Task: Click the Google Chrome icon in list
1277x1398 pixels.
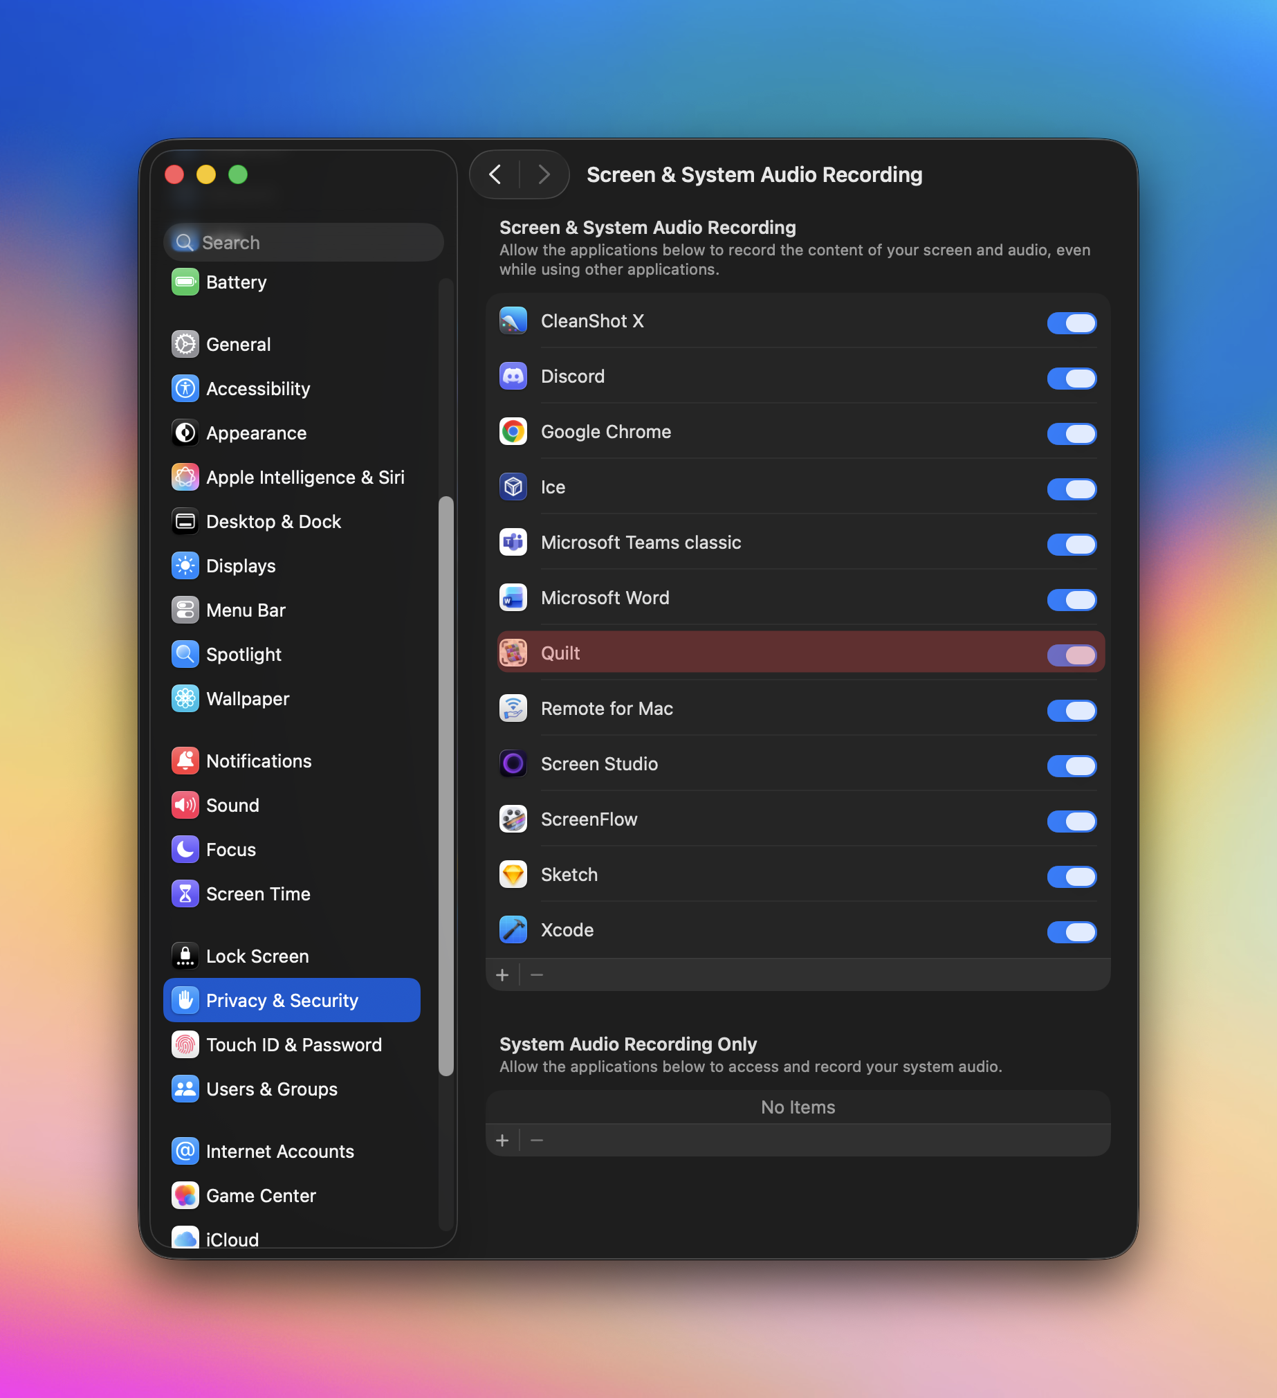Action: [x=513, y=432]
